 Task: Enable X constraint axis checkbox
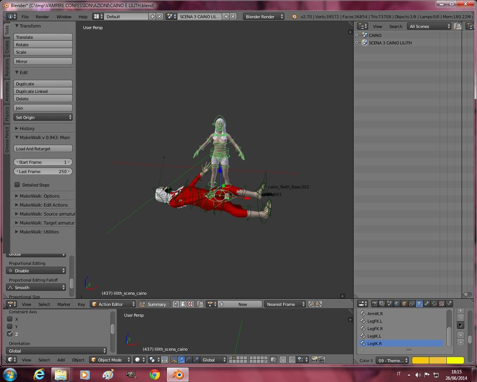(10, 319)
